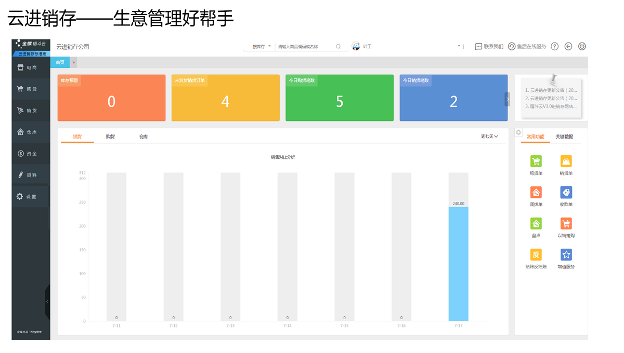
Task: Open the 增值服务 star icon
Action: click(x=566, y=255)
